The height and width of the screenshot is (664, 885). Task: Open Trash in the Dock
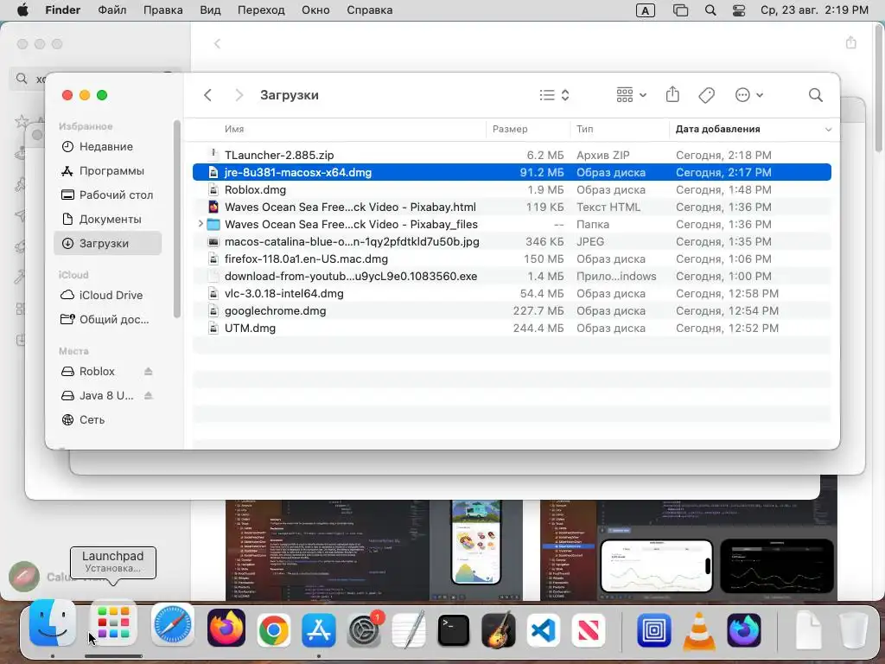pyautogui.click(x=853, y=629)
